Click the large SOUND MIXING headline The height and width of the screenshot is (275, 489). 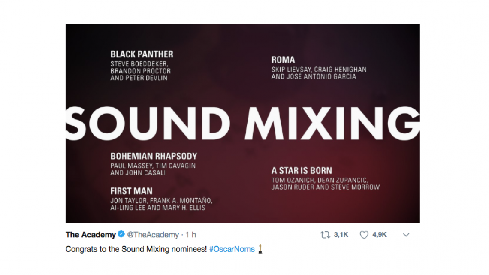pos(242,121)
